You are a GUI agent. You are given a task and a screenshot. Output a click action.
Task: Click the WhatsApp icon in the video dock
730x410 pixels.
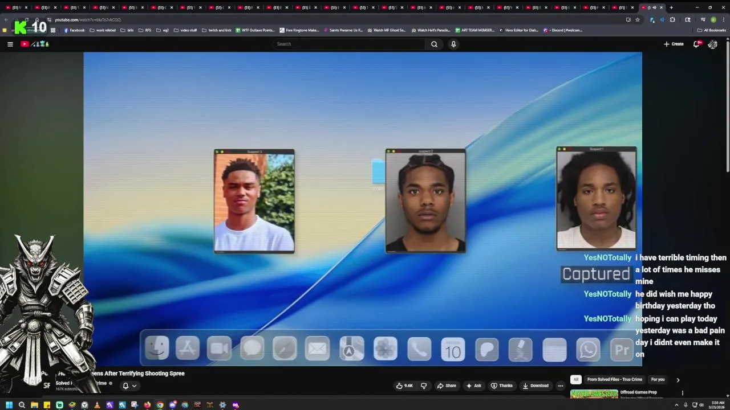coord(588,349)
